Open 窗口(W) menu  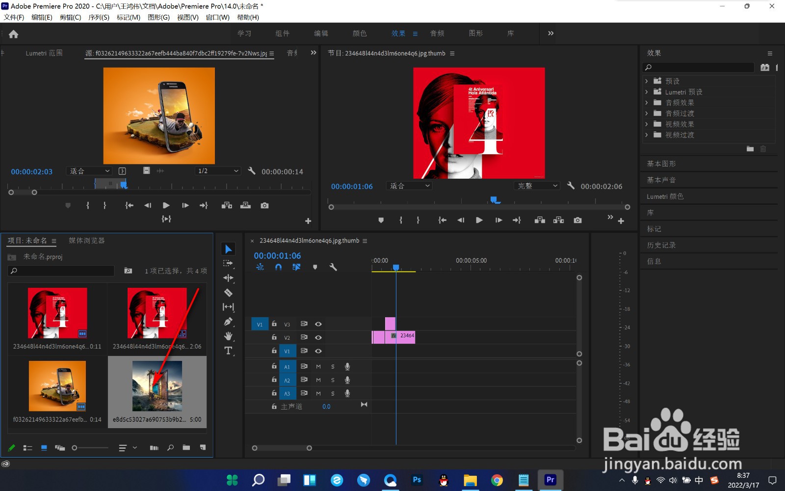217,17
